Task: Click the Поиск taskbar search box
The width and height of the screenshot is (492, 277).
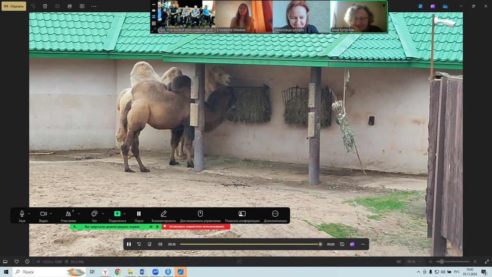Action: 49,272
